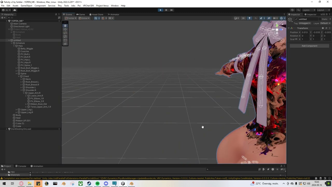Toggle hidden objects visibility in scene toolbar
The image size is (332, 187).
click(x=269, y=18)
